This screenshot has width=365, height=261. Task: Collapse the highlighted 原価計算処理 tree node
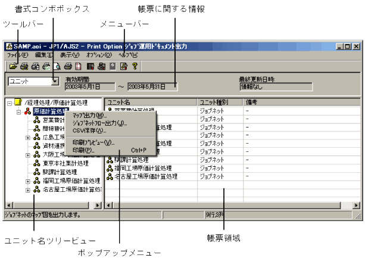coord(18,112)
